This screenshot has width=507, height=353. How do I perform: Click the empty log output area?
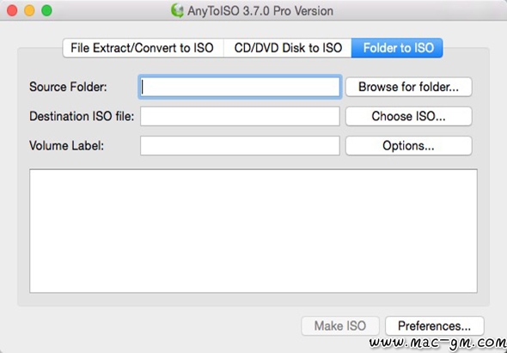pyautogui.click(x=253, y=231)
